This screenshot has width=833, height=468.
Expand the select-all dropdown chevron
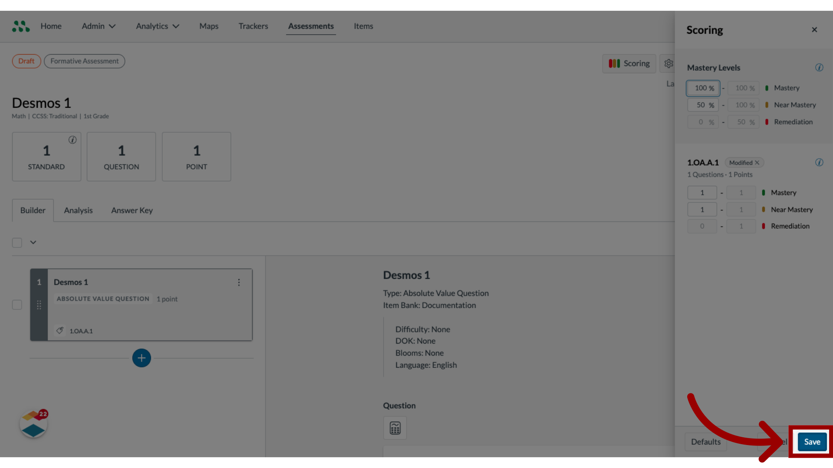pos(33,242)
